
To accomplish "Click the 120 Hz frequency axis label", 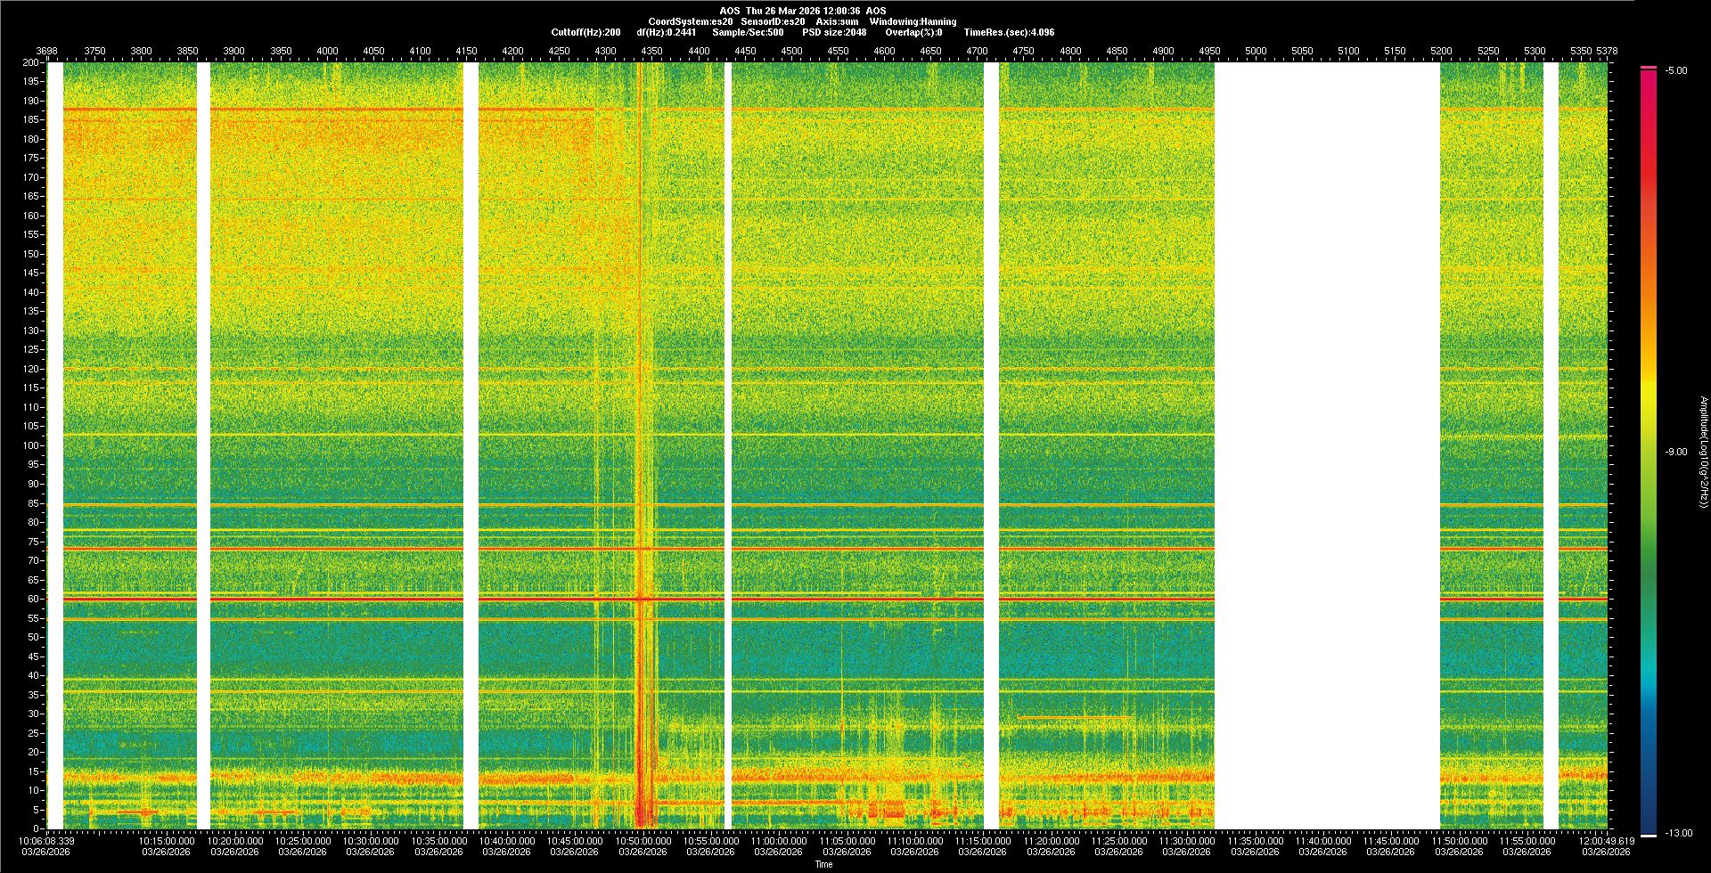I will click(30, 369).
